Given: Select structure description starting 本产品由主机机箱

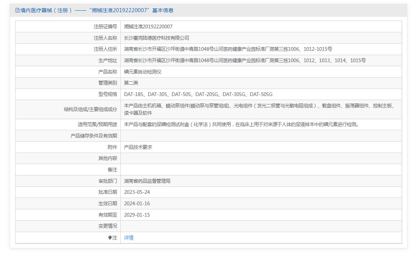Looking at the screenshot, I should click(259, 109).
